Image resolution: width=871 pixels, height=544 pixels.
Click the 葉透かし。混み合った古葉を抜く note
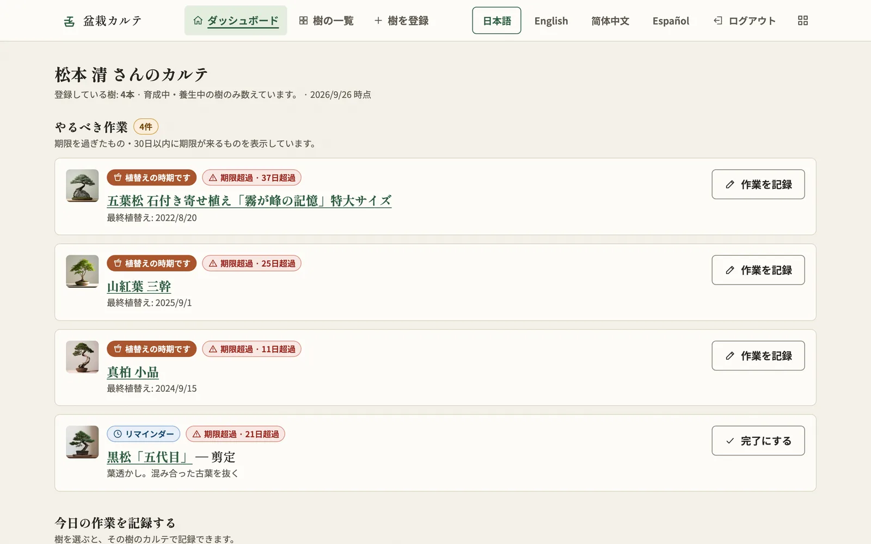tap(173, 473)
